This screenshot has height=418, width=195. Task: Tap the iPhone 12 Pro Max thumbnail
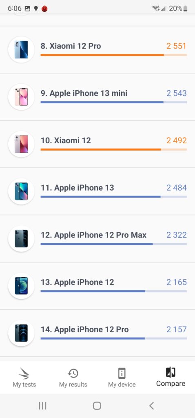click(x=21, y=238)
